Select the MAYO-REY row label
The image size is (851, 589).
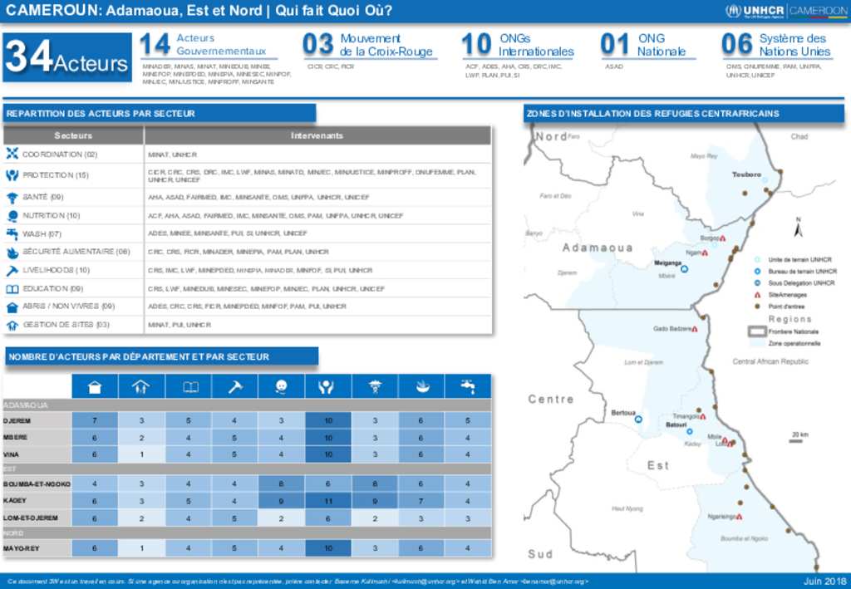[x=21, y=548]
